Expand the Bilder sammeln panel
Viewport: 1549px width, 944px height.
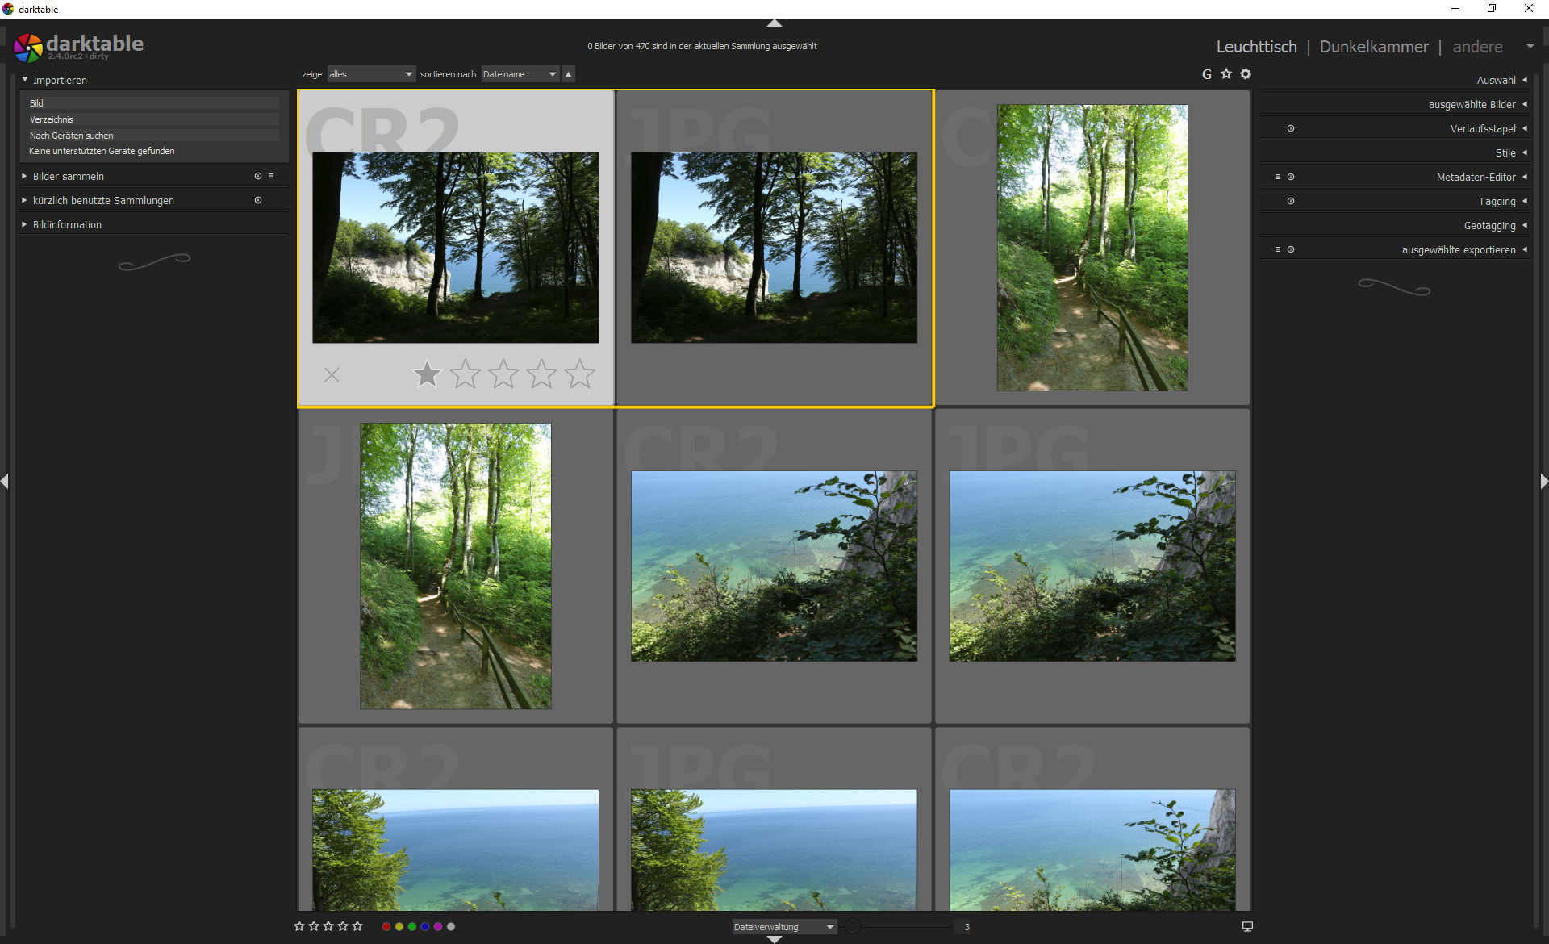click(x=69, y=176)
